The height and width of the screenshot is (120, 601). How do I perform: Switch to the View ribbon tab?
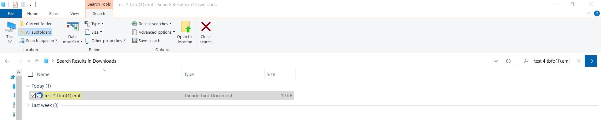tap(74, 13)
